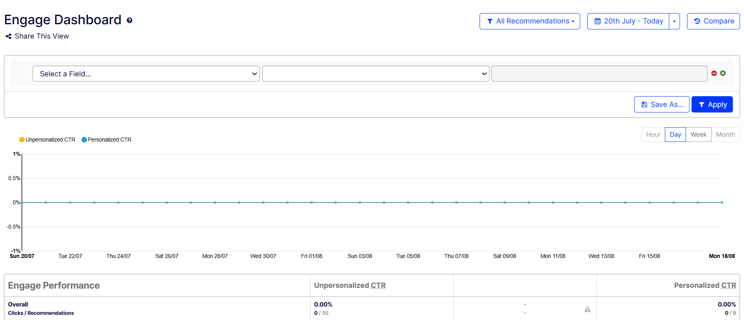Viewport: 744px width, 320px height.
Task: Switch chart granularity to Week
Action: (x=698, y=135)
